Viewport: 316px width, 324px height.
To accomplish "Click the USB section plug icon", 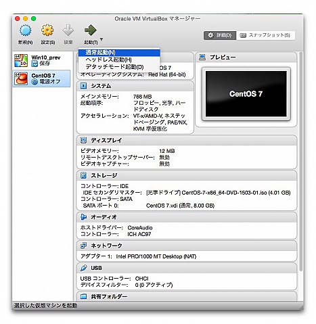I will [83, 268].
